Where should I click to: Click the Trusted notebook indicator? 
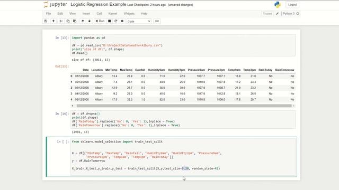(267, 14)
